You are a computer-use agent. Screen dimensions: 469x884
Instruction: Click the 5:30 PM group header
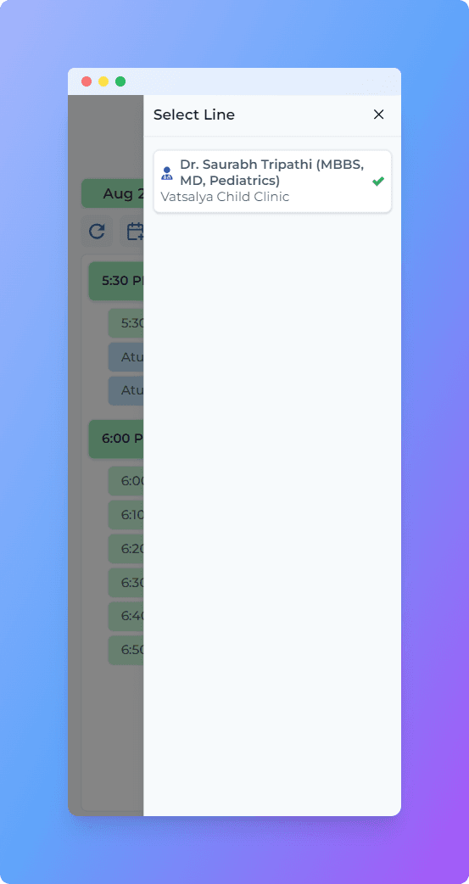point(116,280)
